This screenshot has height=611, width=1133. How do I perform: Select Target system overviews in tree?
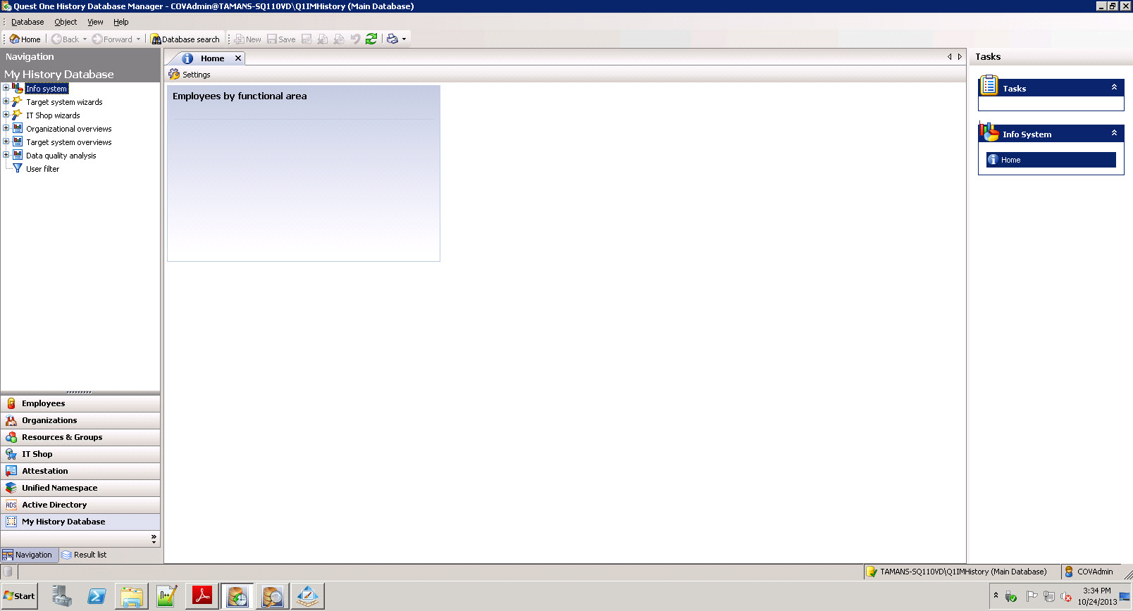[x=69, y=142]
